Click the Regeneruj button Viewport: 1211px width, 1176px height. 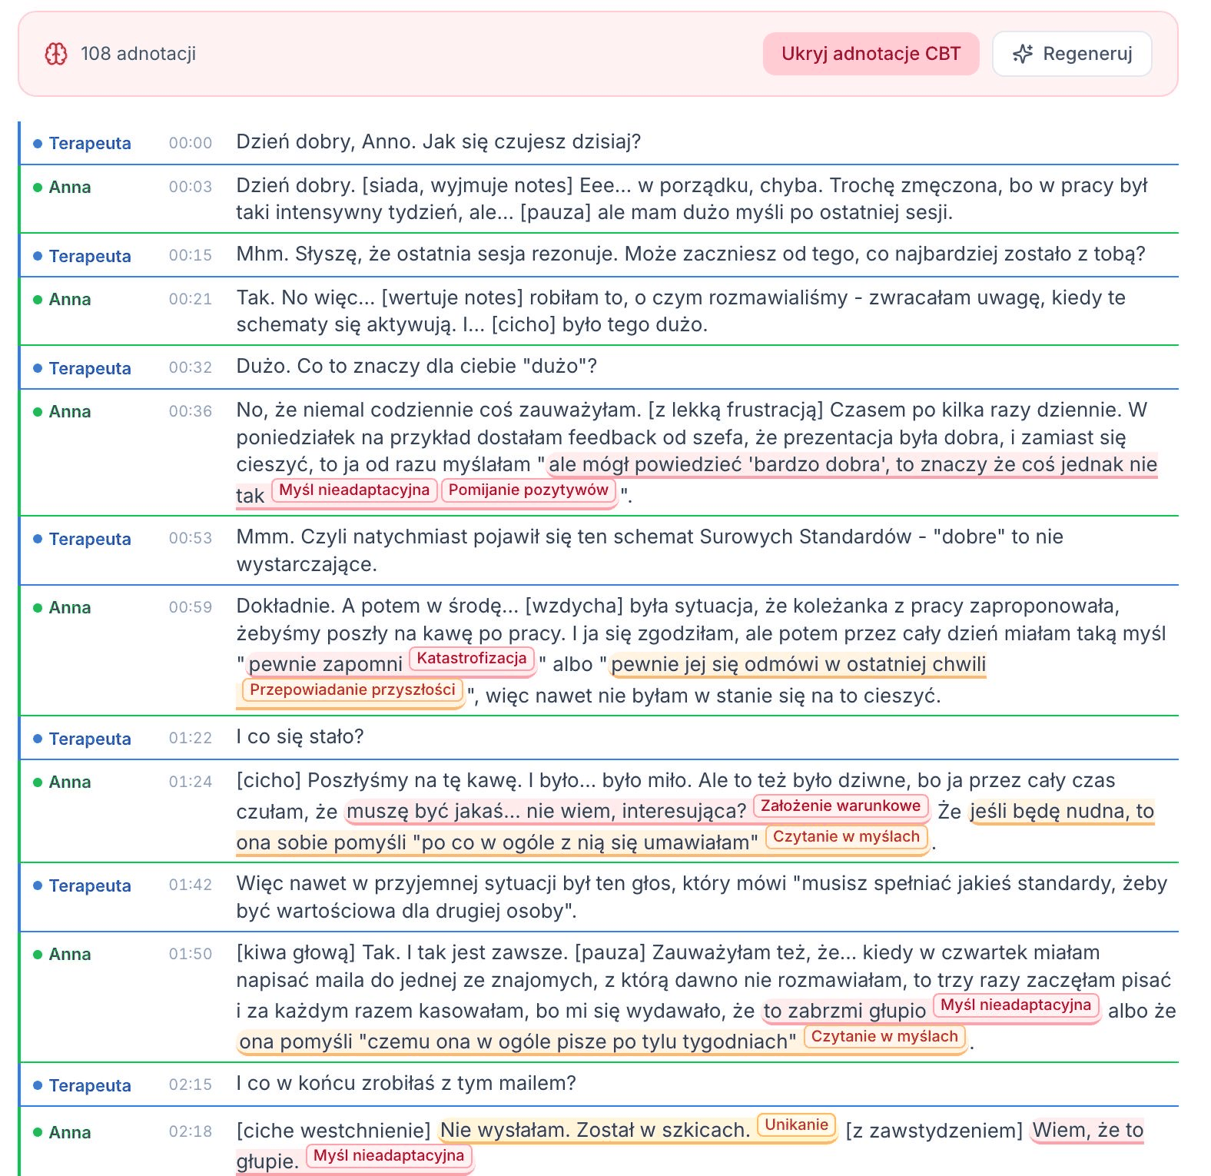tap(1072, 54)
